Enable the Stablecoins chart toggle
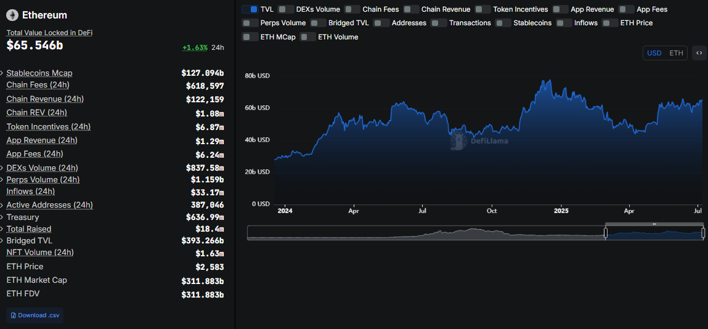The width and height of the screenshot is (708, 329). pyautogui.click(x=503, y=23)
